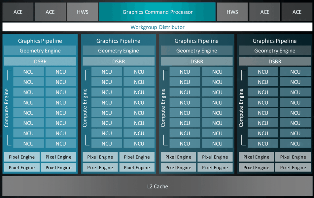Select the third pipeline's Graphics Pipeline title
Image resolution: width=314 pixels, height=198 pixels.
[196, 41]
